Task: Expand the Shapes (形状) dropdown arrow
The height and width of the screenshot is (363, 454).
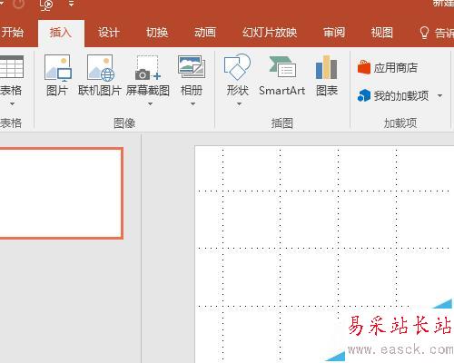Action: coord(239,104)
